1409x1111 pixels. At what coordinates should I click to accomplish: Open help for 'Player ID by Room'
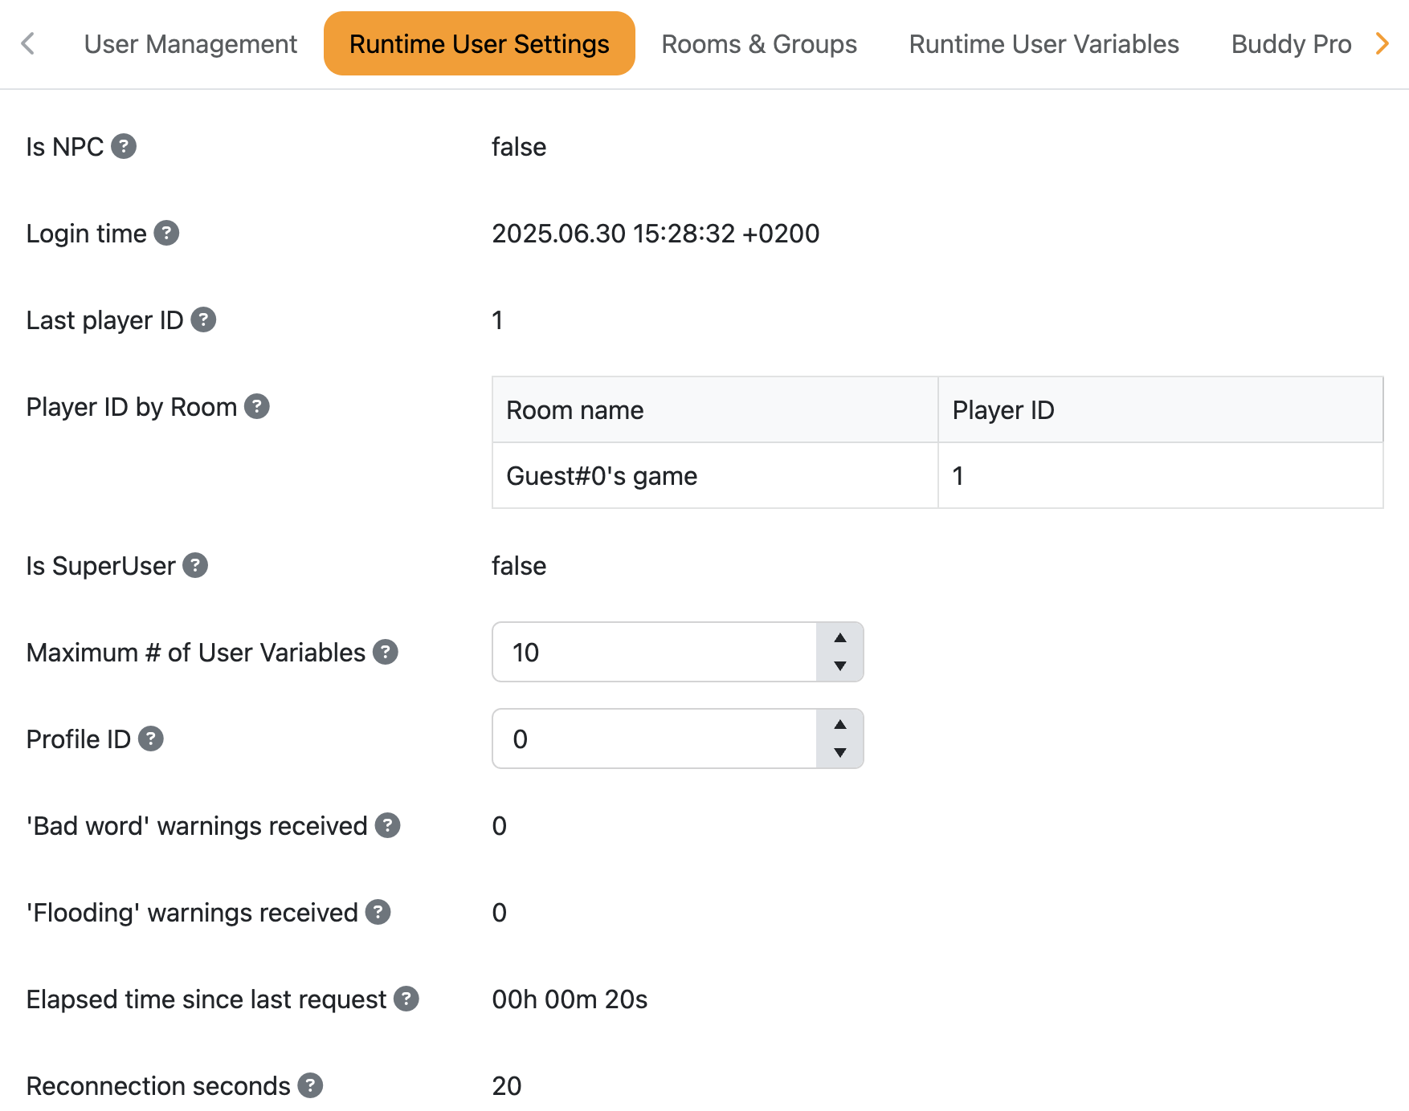(x=257, y=406)
